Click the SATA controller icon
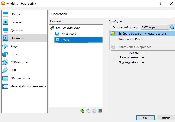175x122 pixels. [52, 28]
